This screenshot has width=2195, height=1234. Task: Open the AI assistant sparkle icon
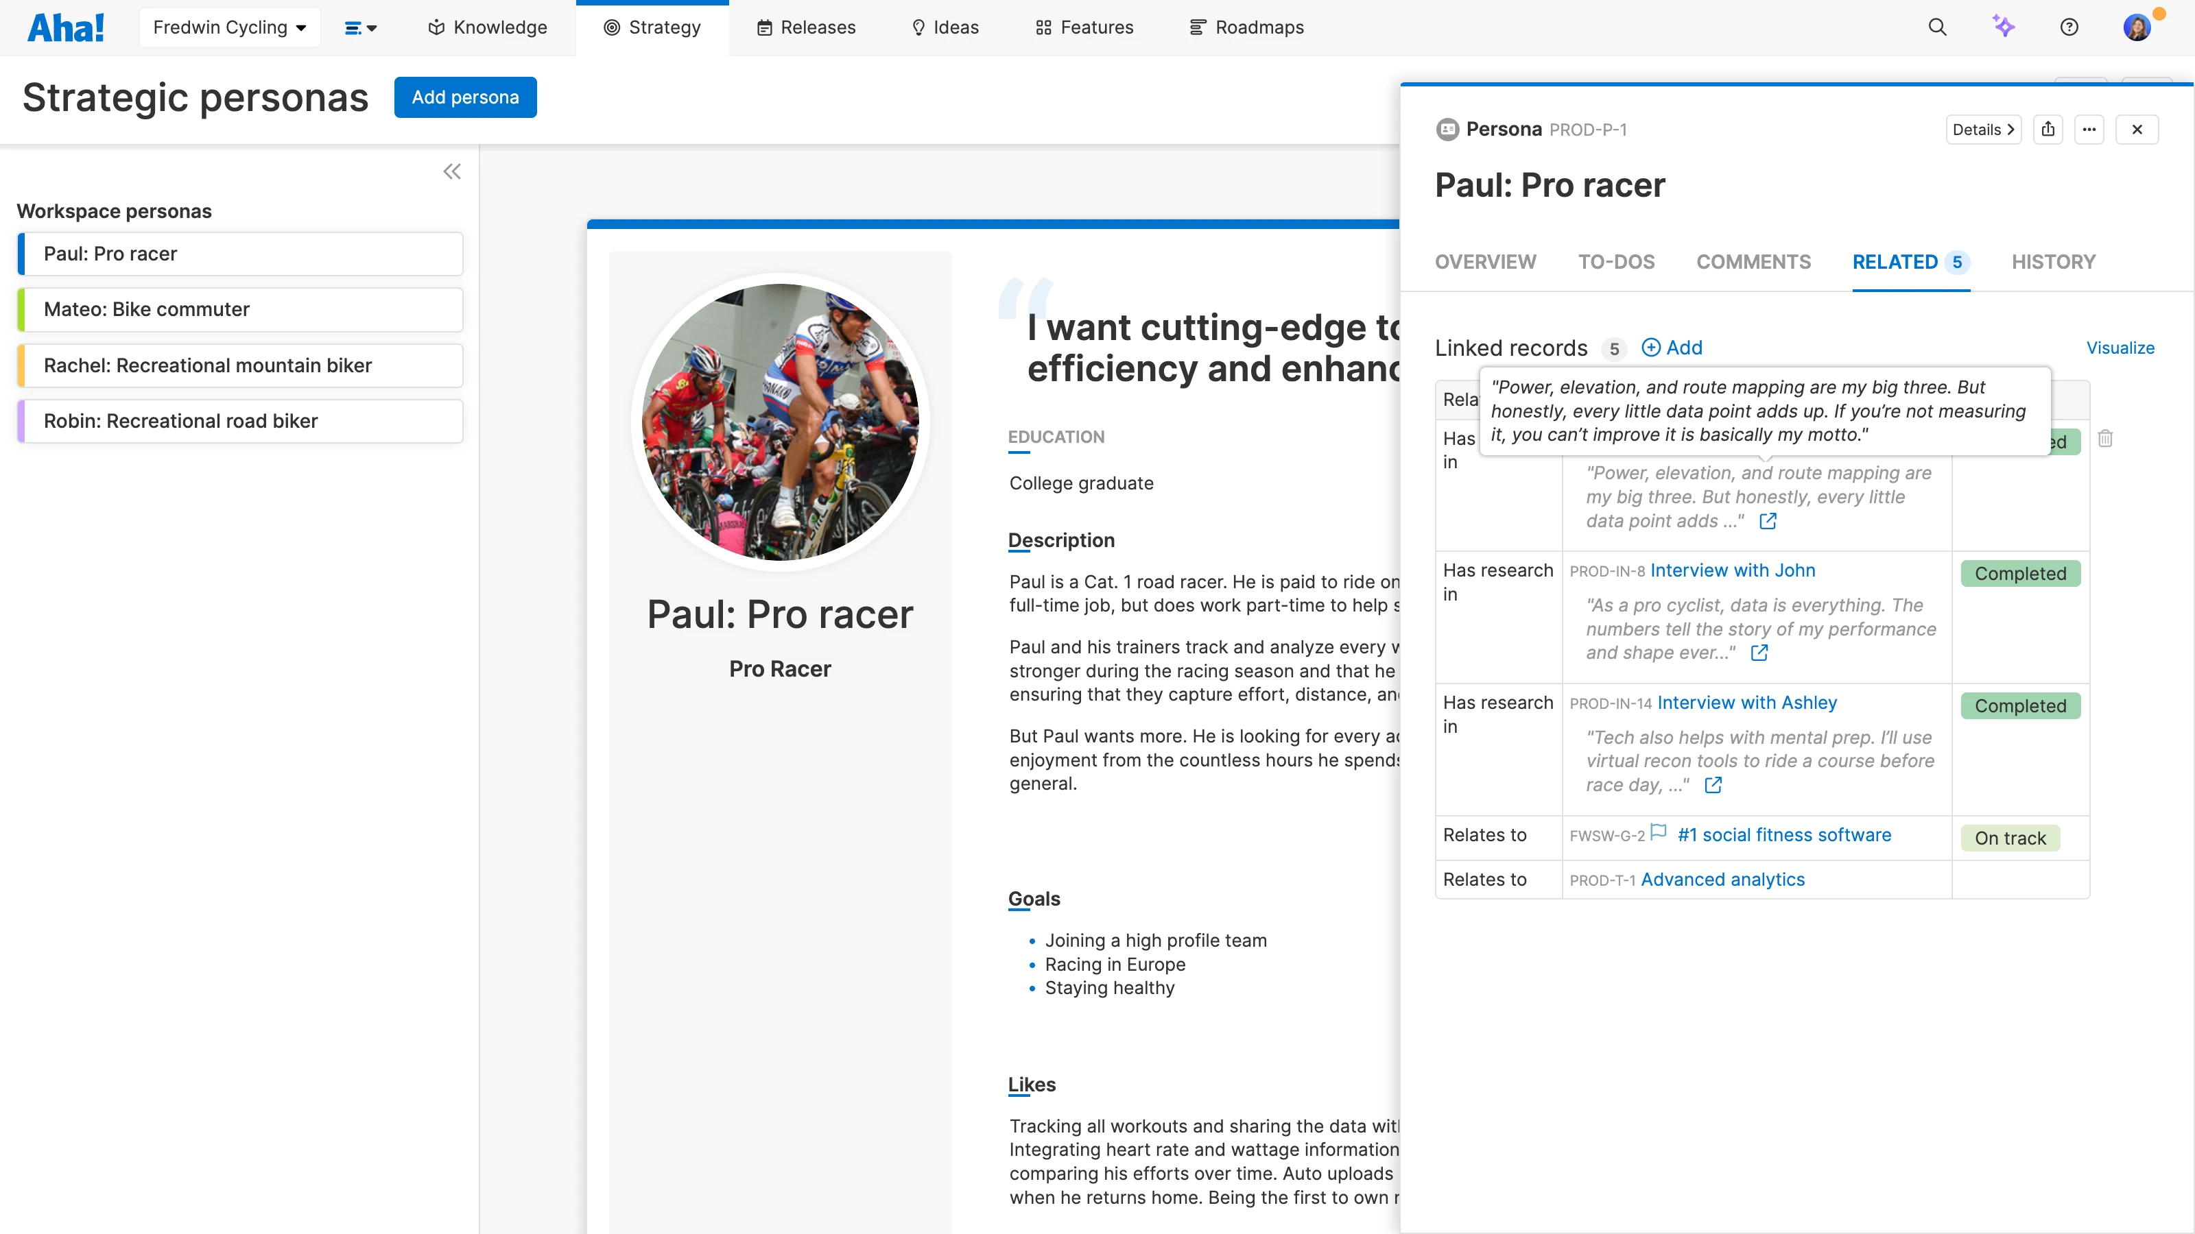[x=2003, y=27]
